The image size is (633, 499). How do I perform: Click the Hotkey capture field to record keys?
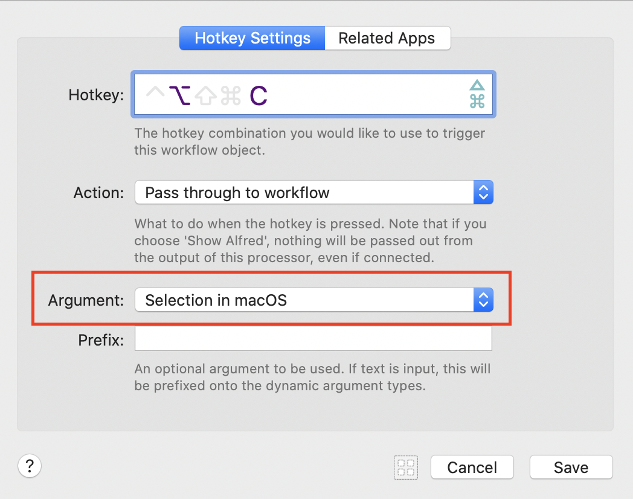(313, 94)
